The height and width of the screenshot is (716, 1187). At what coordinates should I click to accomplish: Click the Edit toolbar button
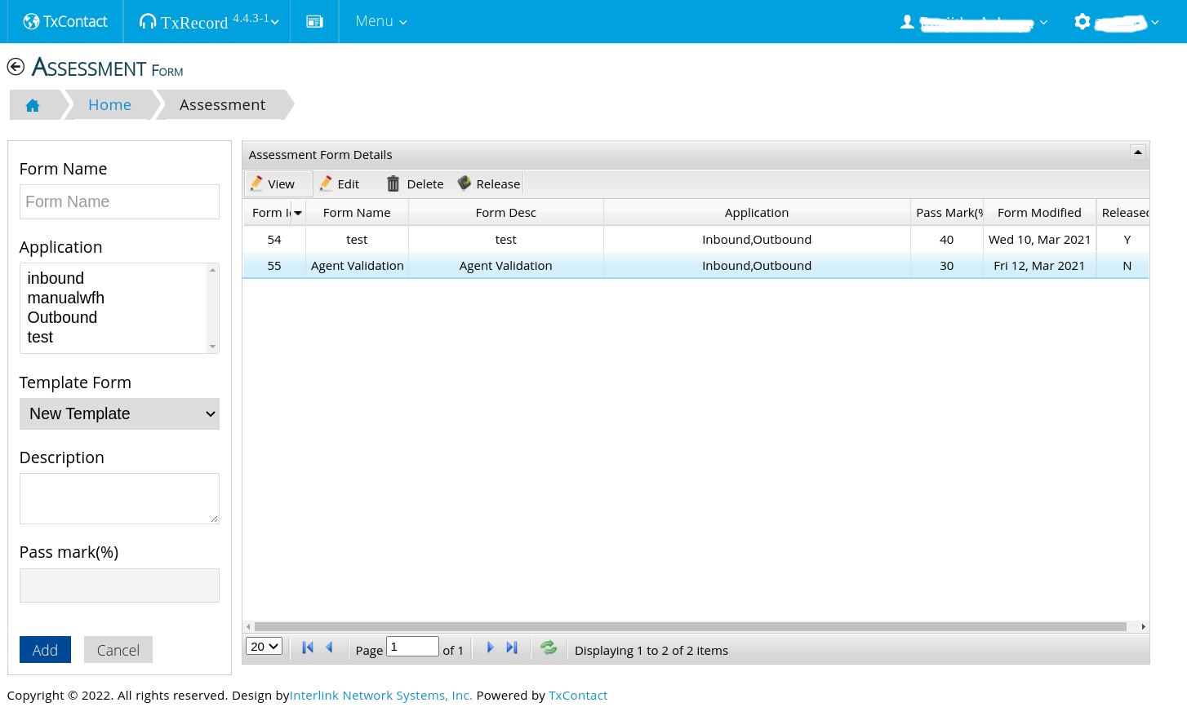tap(339, 184)
